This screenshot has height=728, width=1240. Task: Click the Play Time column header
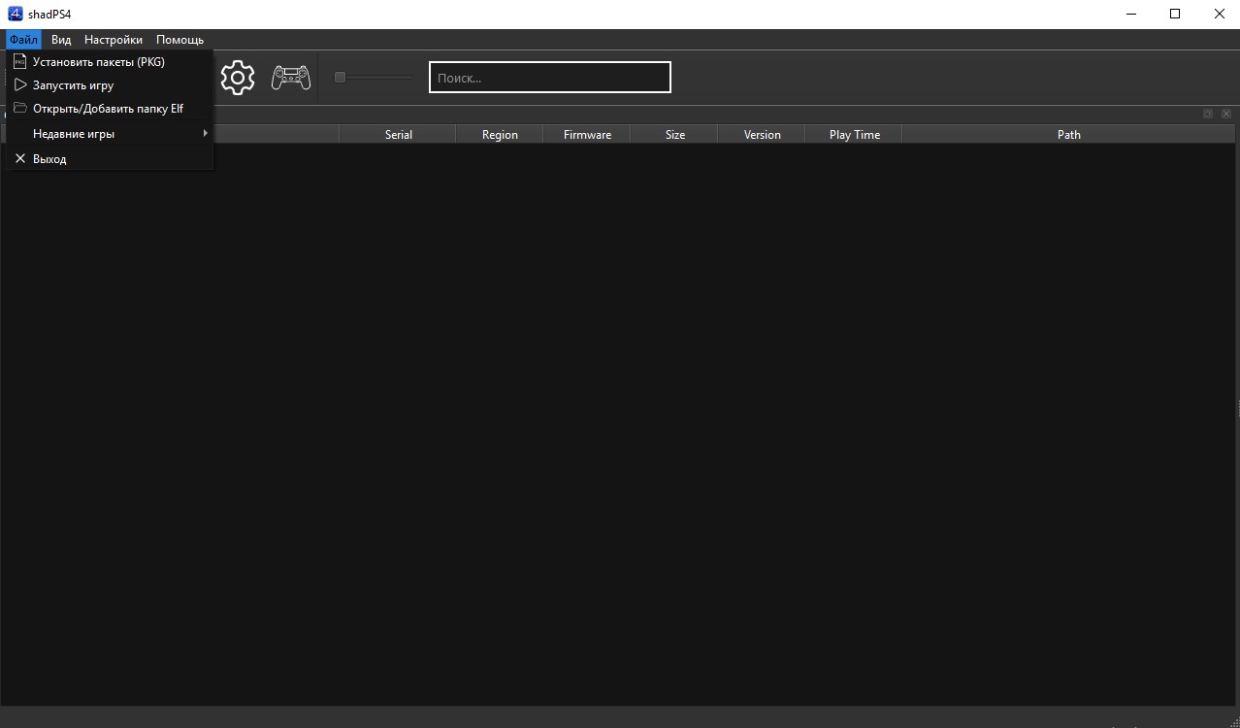(x=854, y=135)
